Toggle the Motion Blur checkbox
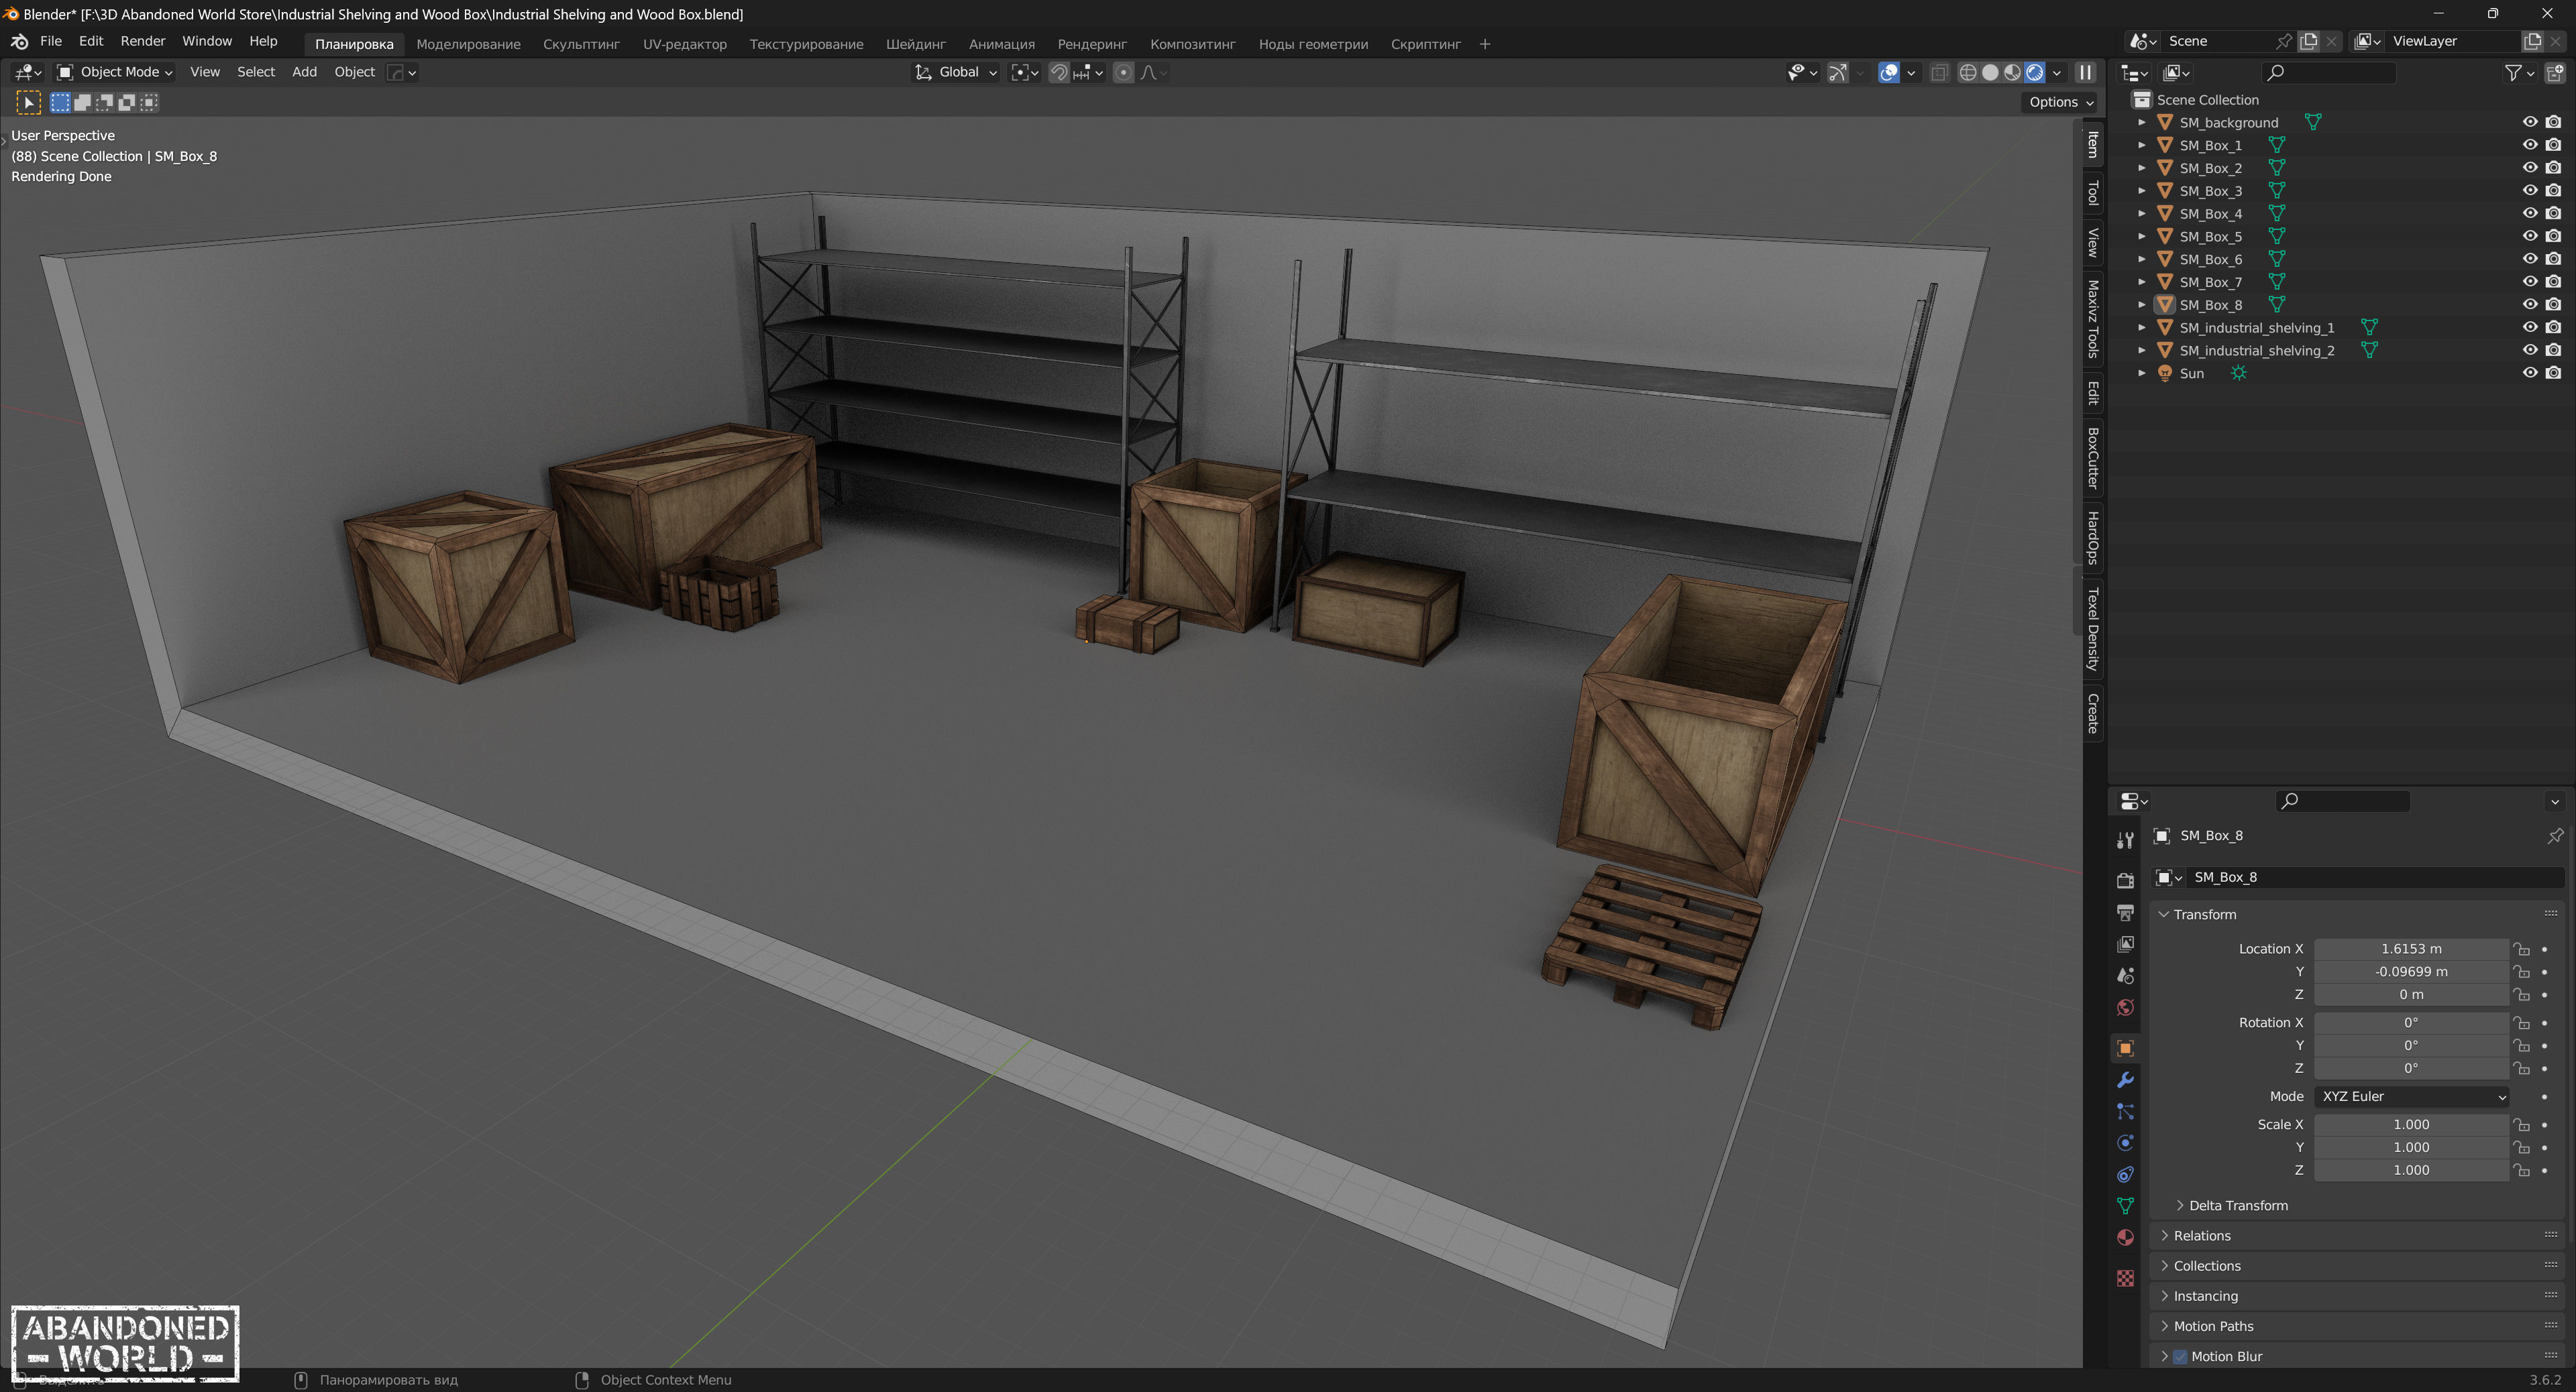The height and width of the screenshot is (1392, 2576). (x=2180, y=1356)
